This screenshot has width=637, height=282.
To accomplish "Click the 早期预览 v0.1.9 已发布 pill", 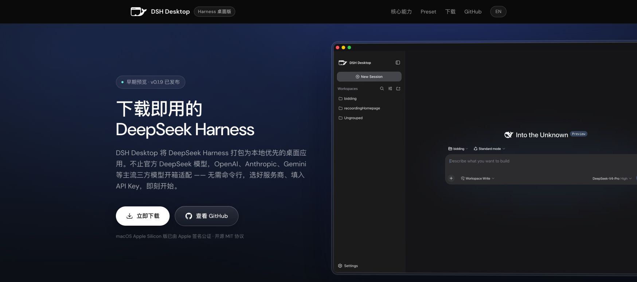I will [x=151, y=82].
